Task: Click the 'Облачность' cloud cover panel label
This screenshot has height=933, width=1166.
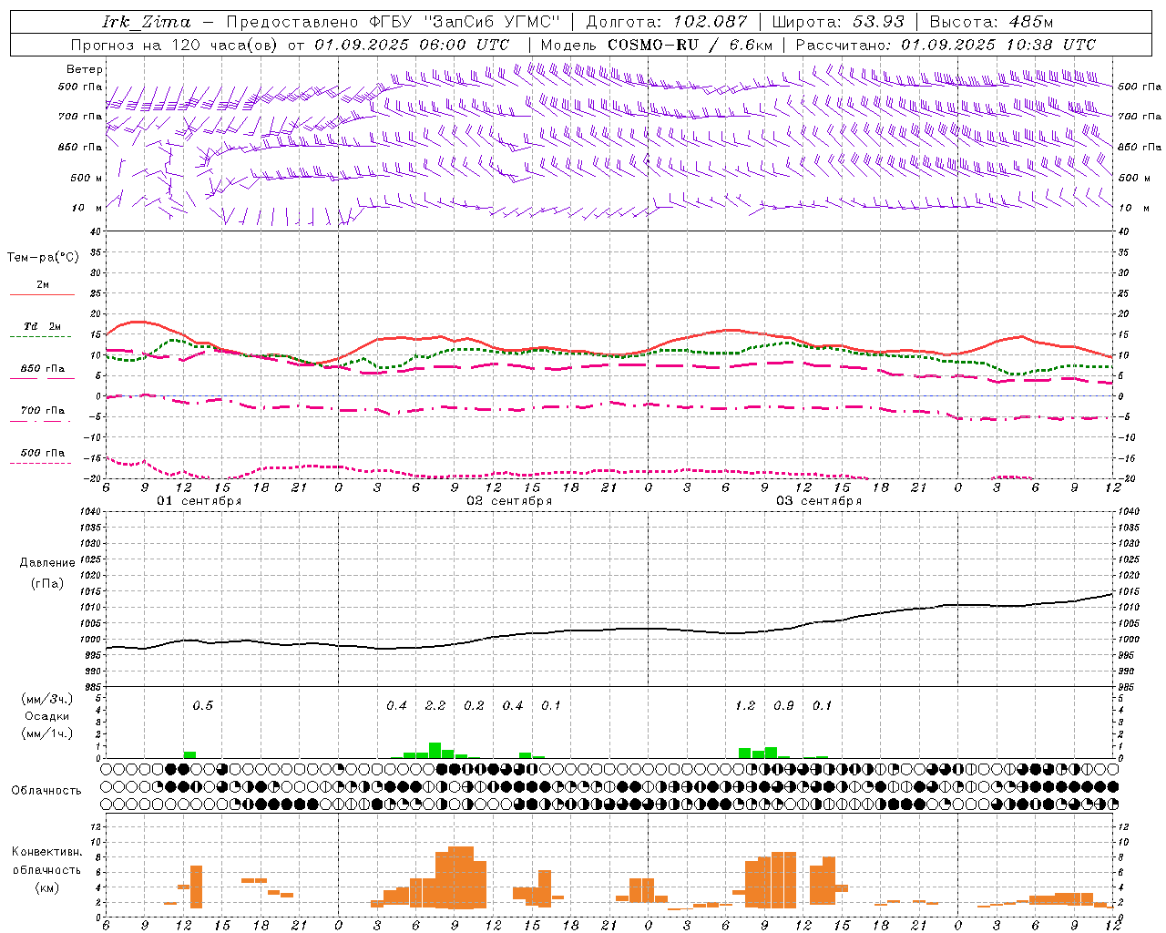Action: tap(46, 790)
